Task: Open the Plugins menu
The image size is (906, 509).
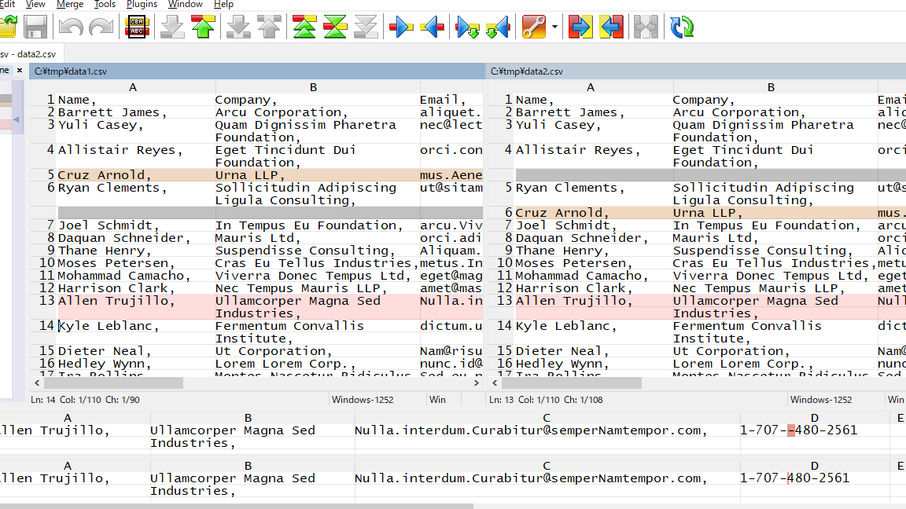Action: [x=142, y=5]
